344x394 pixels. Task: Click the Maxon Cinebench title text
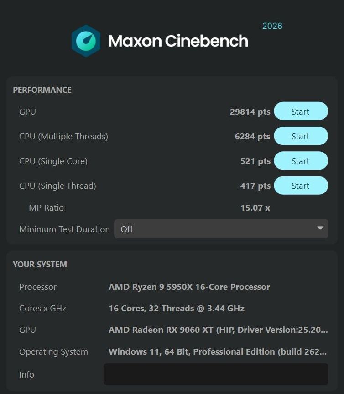[x=178, y=41]
